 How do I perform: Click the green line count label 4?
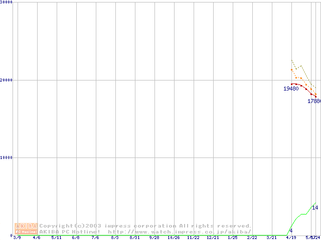click(x=291, y=230)
